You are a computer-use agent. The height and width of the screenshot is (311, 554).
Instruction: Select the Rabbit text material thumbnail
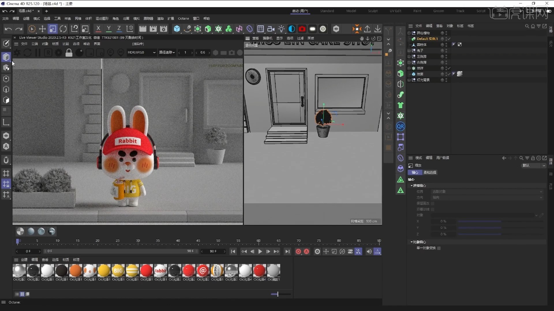click(160, 271)
